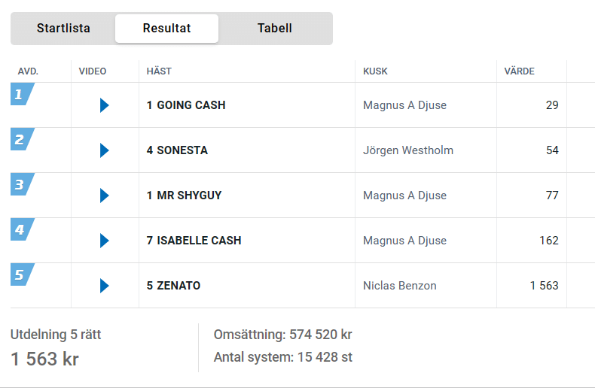The height and width of the screenshot is (388, 595).
Task: Select the Resultat tab
Action: [x=166, y=29]
